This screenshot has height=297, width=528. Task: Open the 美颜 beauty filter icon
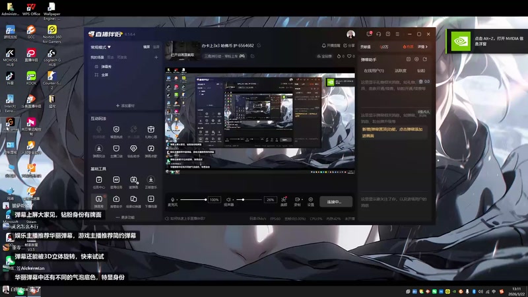[284, 201]
